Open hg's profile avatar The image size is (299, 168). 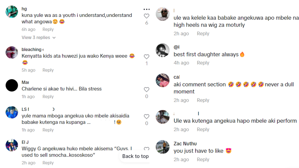[x=12, y=12]
